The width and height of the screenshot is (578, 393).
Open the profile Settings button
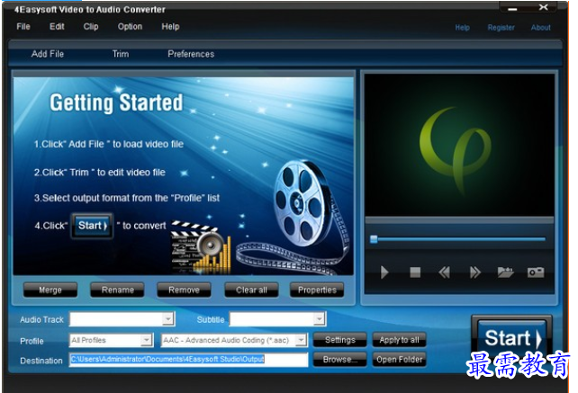340,340
